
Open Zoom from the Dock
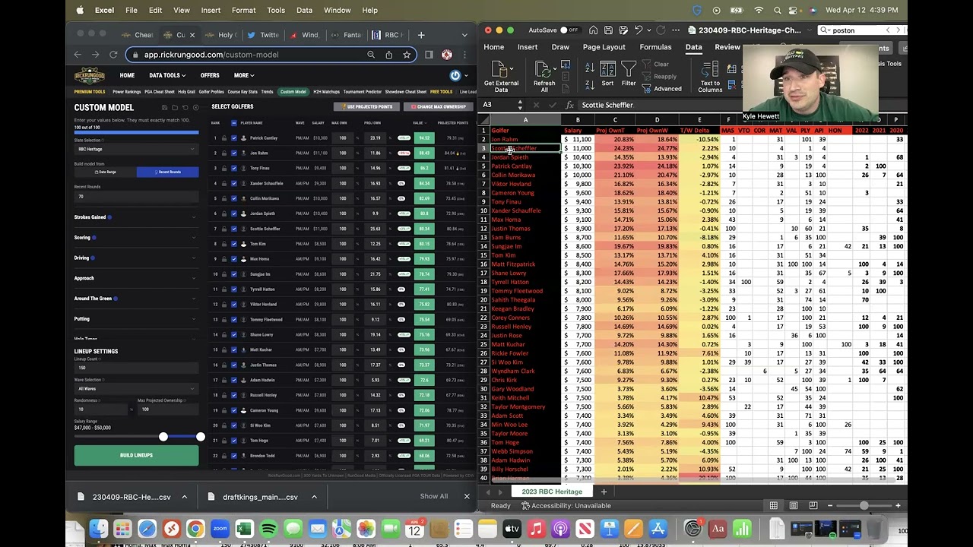click(x=220, y=529)
